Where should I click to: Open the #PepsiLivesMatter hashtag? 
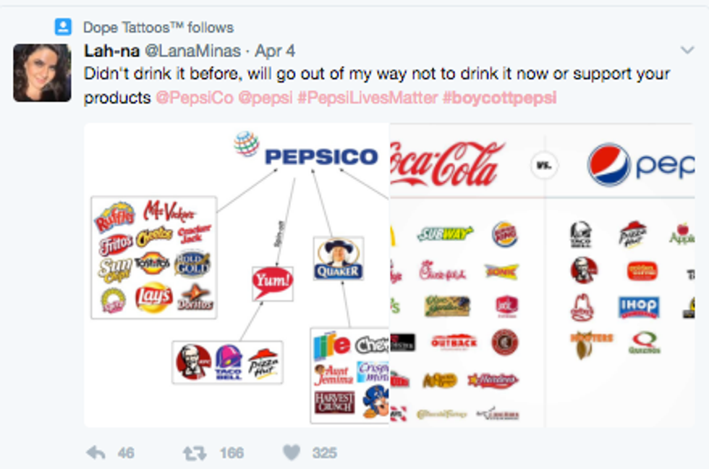tap(367, 97)
